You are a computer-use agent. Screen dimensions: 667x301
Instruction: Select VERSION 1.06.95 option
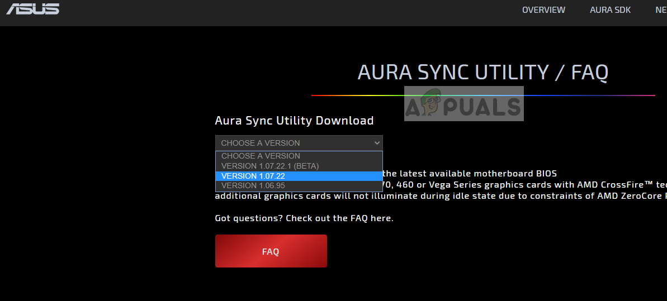[299, 186]
